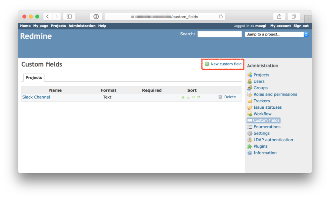Move Slack Channel up one position
The height and width of the screenshot is (199, 330).
pyautogui.click(x=188, y=97)
